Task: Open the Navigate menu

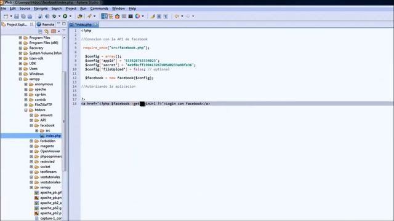Action: (x=41, y=9)
